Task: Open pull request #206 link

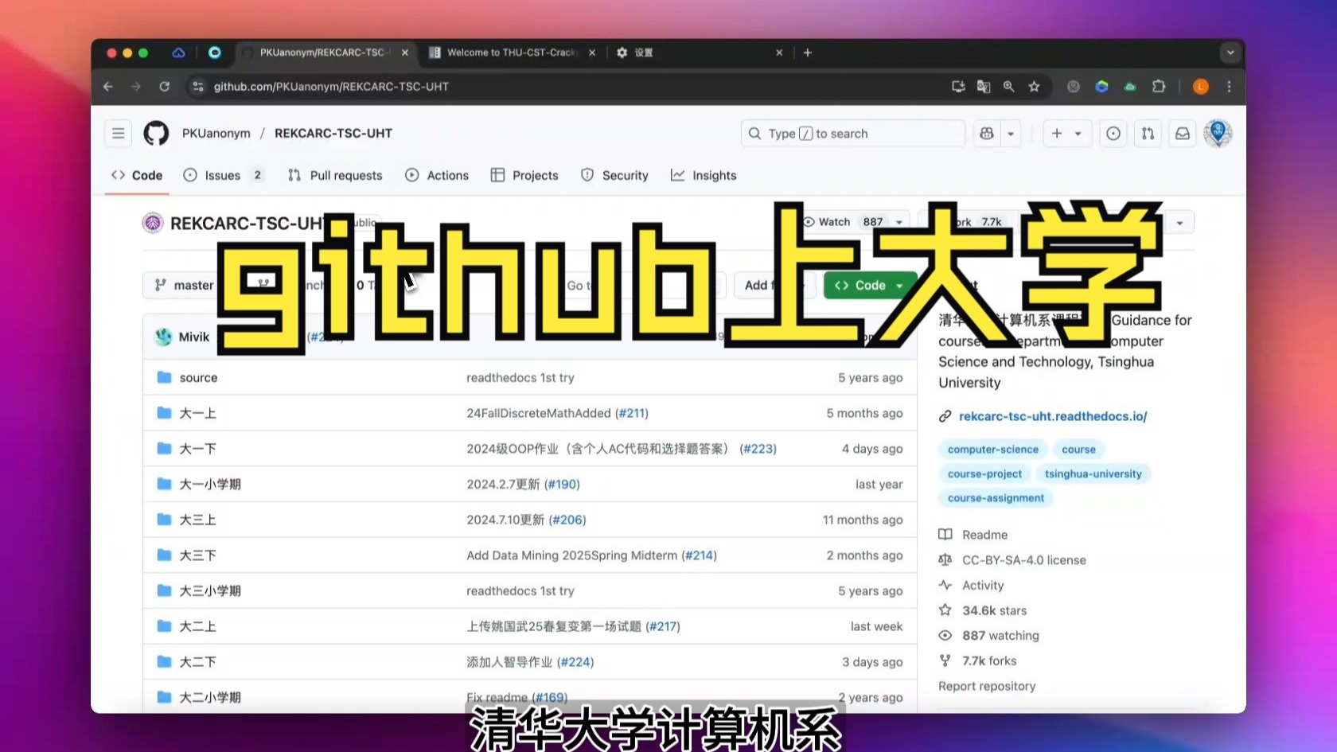Action: (567, 520)
